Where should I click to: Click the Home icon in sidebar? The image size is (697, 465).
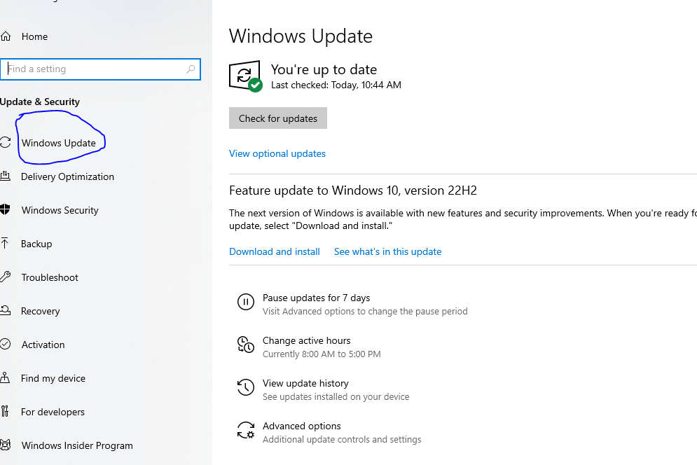coord(6,36)
